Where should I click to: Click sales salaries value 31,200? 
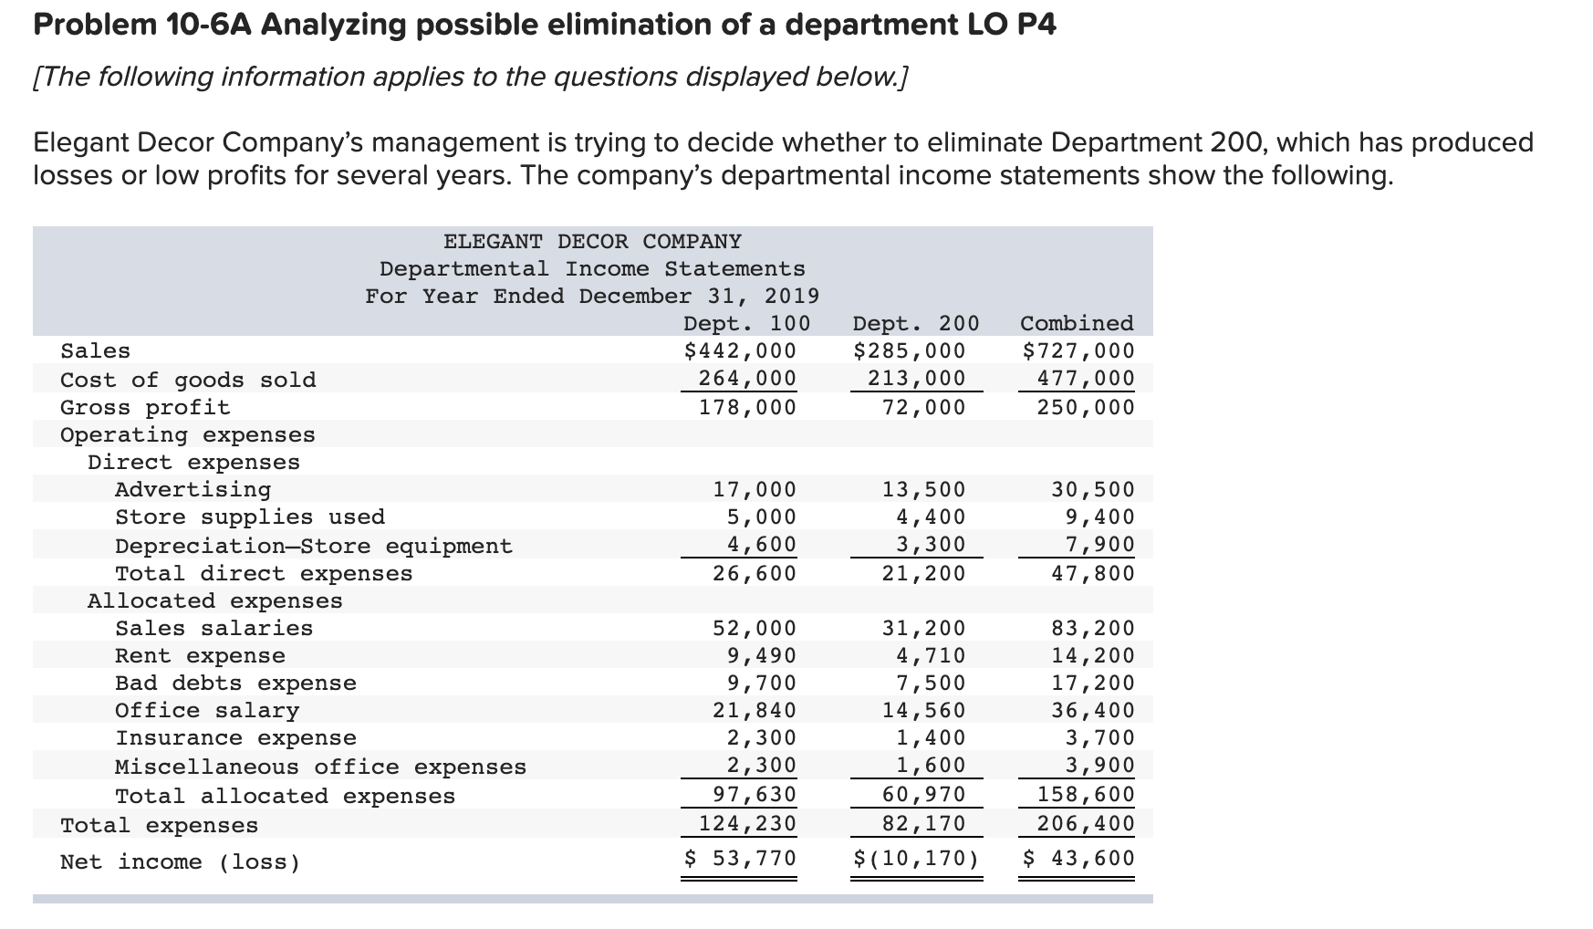[x=922, y=629]
